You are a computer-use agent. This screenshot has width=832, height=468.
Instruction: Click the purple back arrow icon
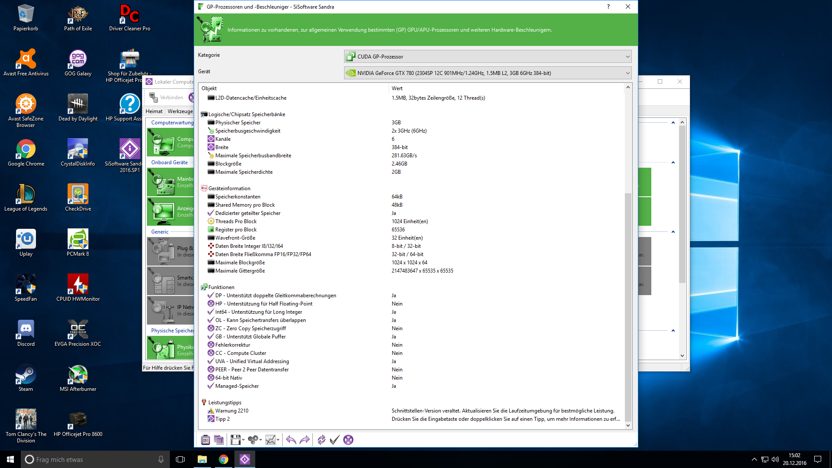pyautogui.click(x=291, y=440)
